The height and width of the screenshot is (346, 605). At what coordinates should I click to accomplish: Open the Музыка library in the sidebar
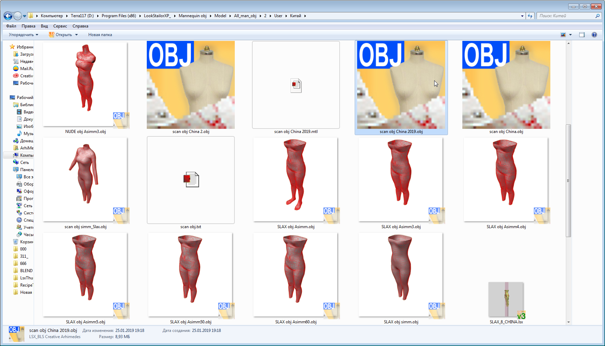25,134
